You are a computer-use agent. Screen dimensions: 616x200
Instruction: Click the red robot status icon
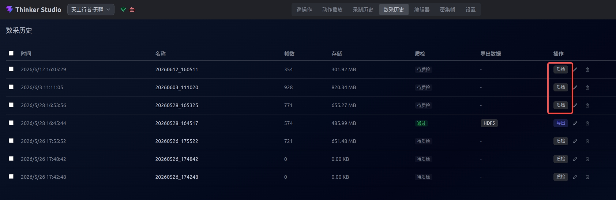click(132, 10)
